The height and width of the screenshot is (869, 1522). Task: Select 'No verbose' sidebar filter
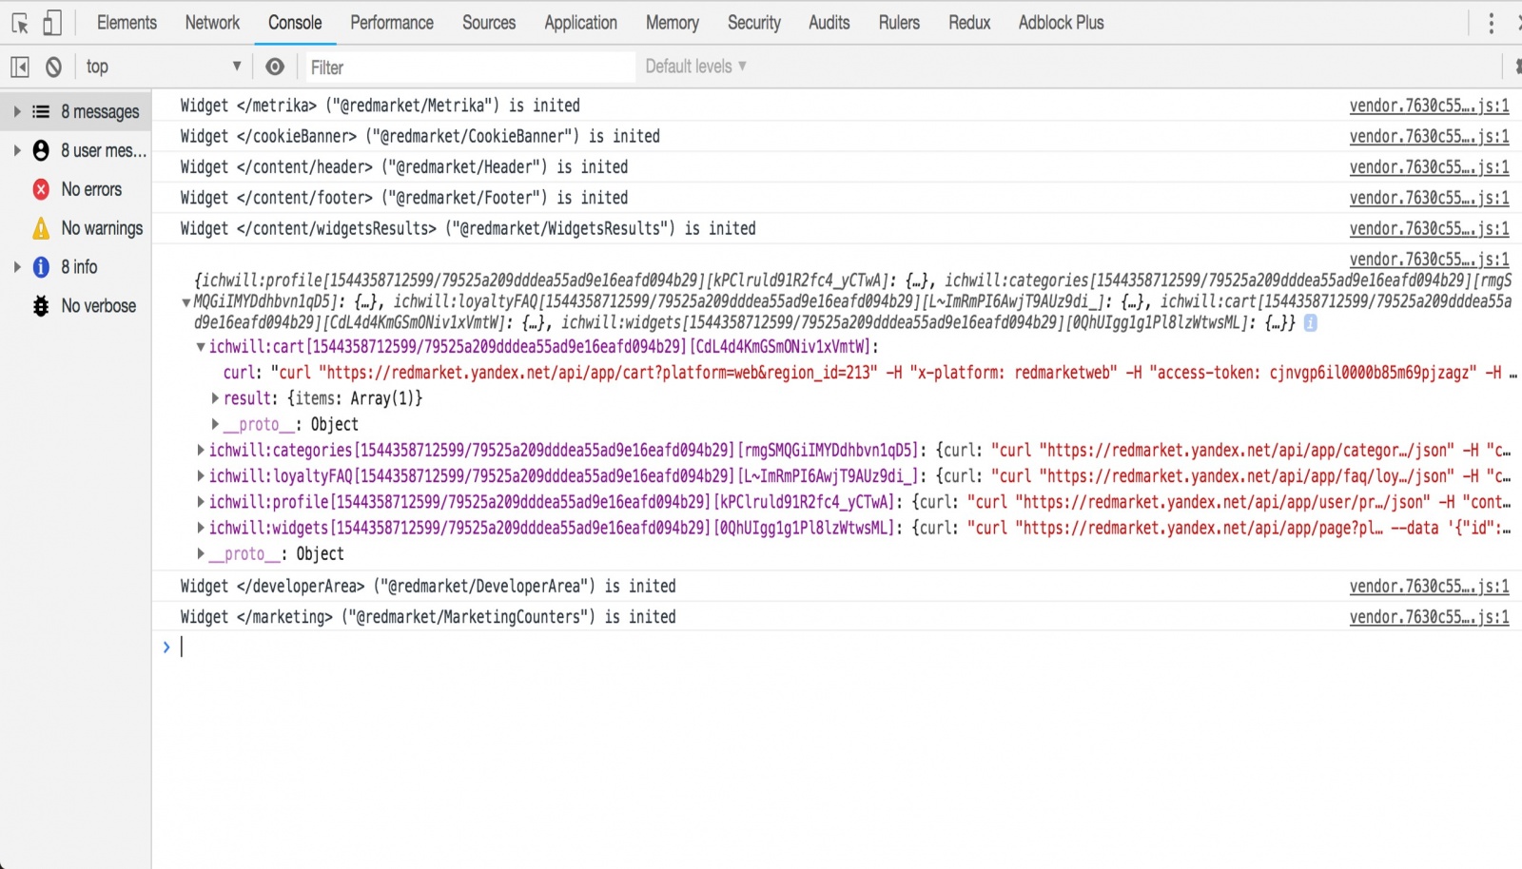[x=76, y=306]
